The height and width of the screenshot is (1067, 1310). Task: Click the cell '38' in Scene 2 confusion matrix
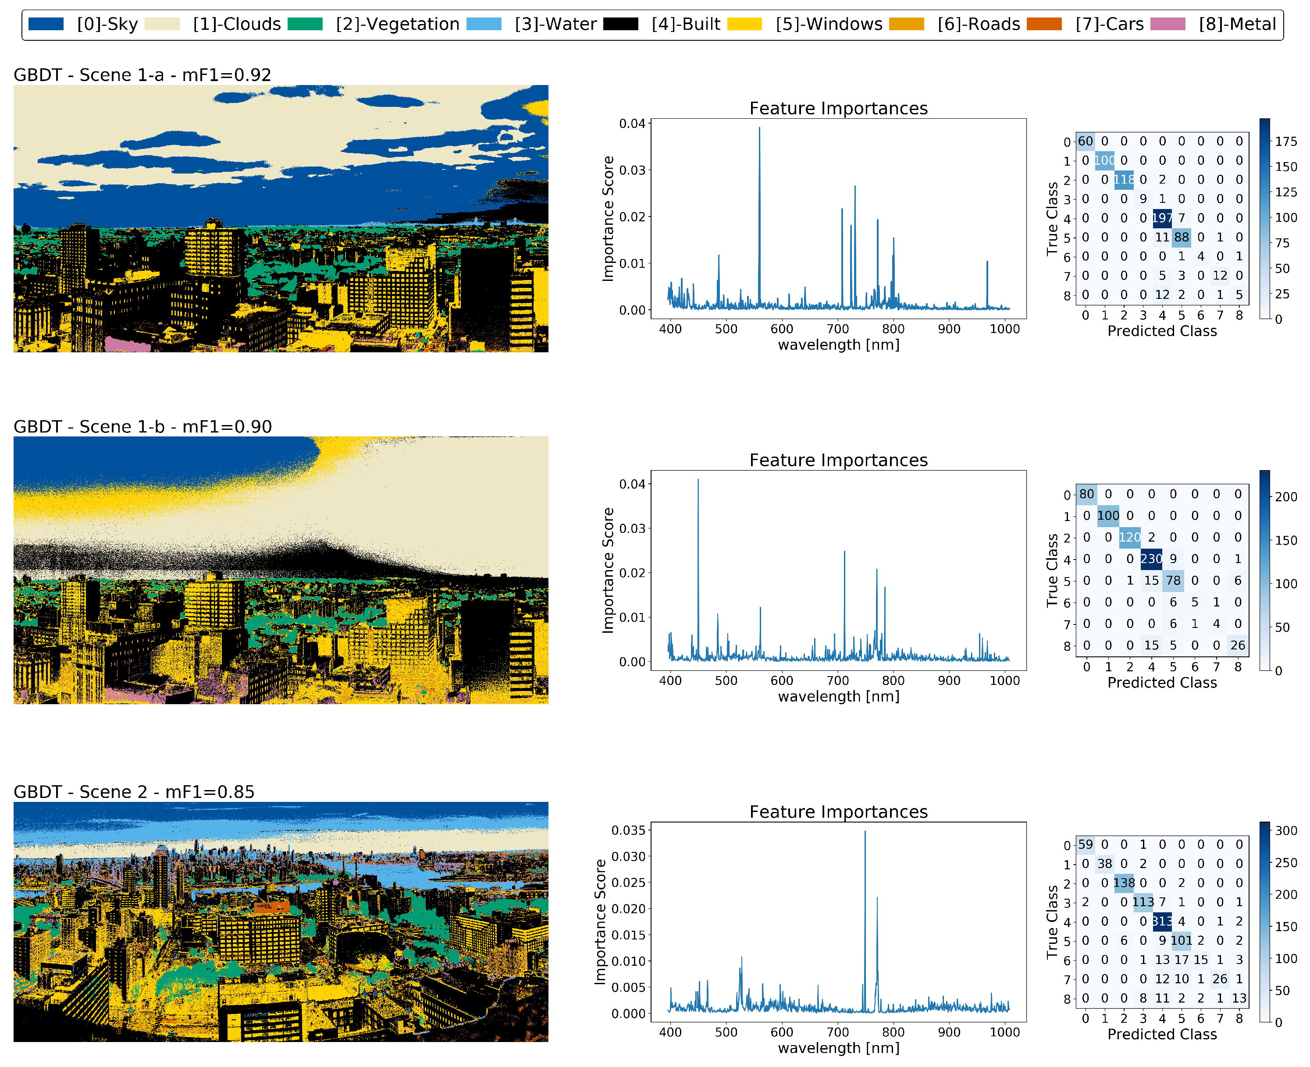point(1104,864)
